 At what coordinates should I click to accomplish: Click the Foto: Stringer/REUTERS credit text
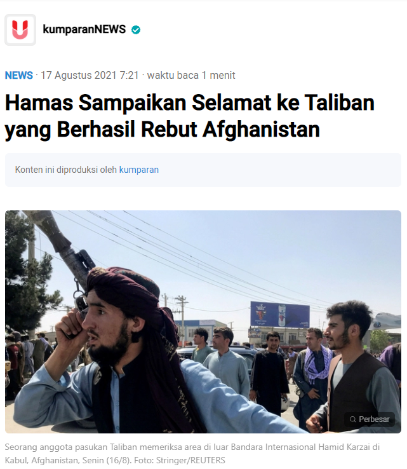pos(180,460)
